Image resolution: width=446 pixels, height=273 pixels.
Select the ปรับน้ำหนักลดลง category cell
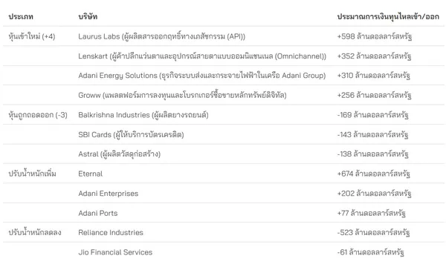35,233
